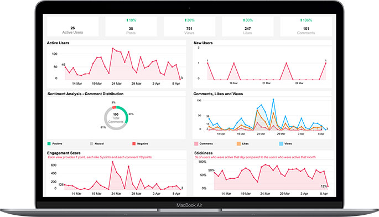This screenshot has height=217, width=379.
Task: Toggle the Positive legend color square
Action: (49, 144)
